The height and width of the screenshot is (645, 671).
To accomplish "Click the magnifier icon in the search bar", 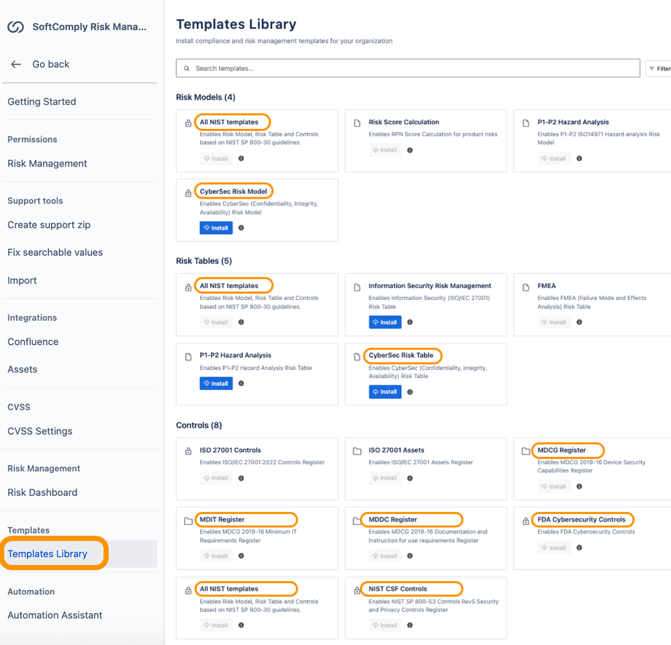I will [x=186, y=68].
